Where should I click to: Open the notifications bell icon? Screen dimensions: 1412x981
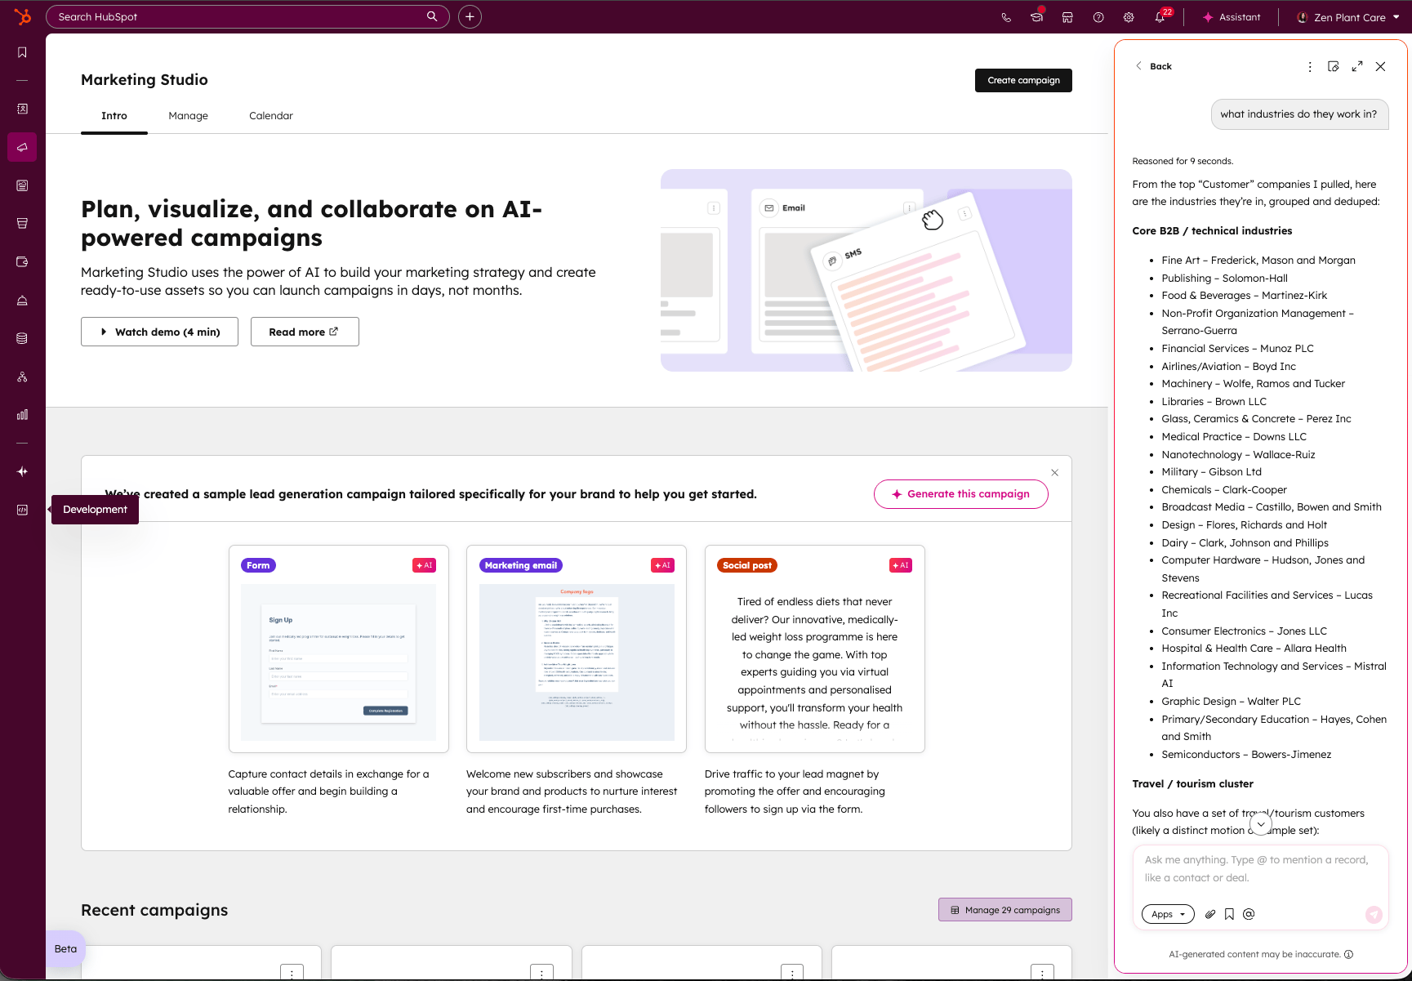click(1160, 17)
